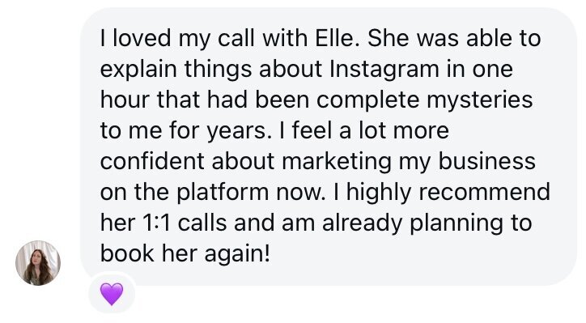Click the word "hour" starting third line

click(125, 100)
